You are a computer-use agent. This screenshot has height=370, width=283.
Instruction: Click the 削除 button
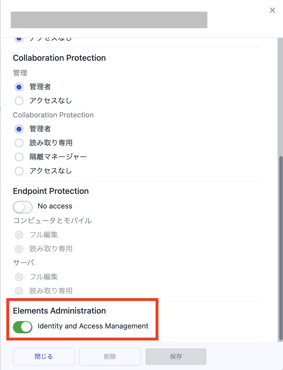coord(110,357)
